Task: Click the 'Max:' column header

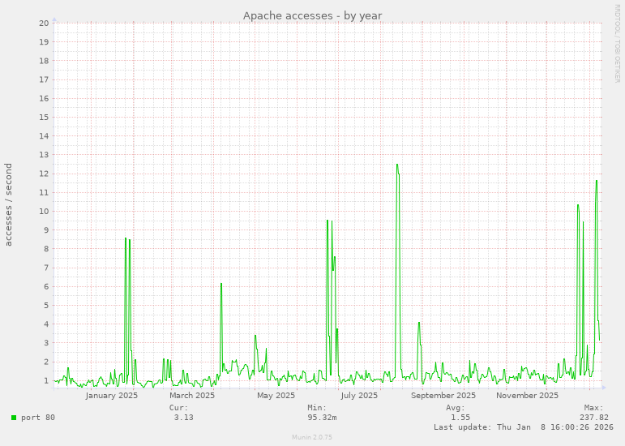Action: click(x=594, y=408)
